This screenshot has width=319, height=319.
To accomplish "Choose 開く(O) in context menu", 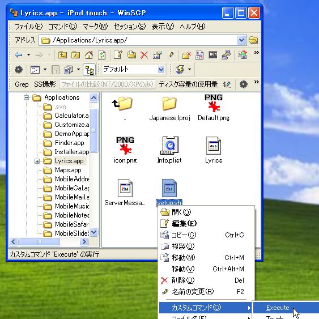I will tap(206, 212).
